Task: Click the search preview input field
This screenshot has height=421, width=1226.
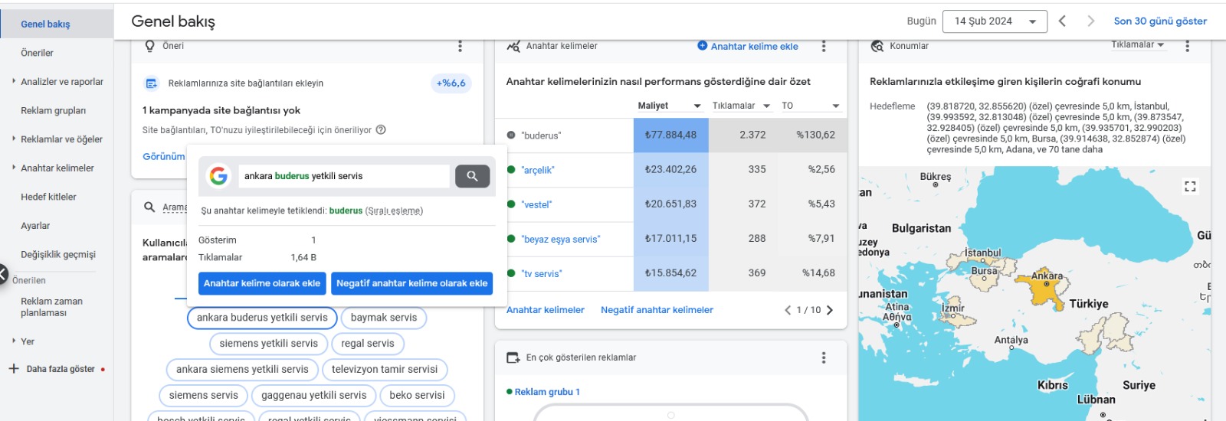Action: tap(344, 176)
